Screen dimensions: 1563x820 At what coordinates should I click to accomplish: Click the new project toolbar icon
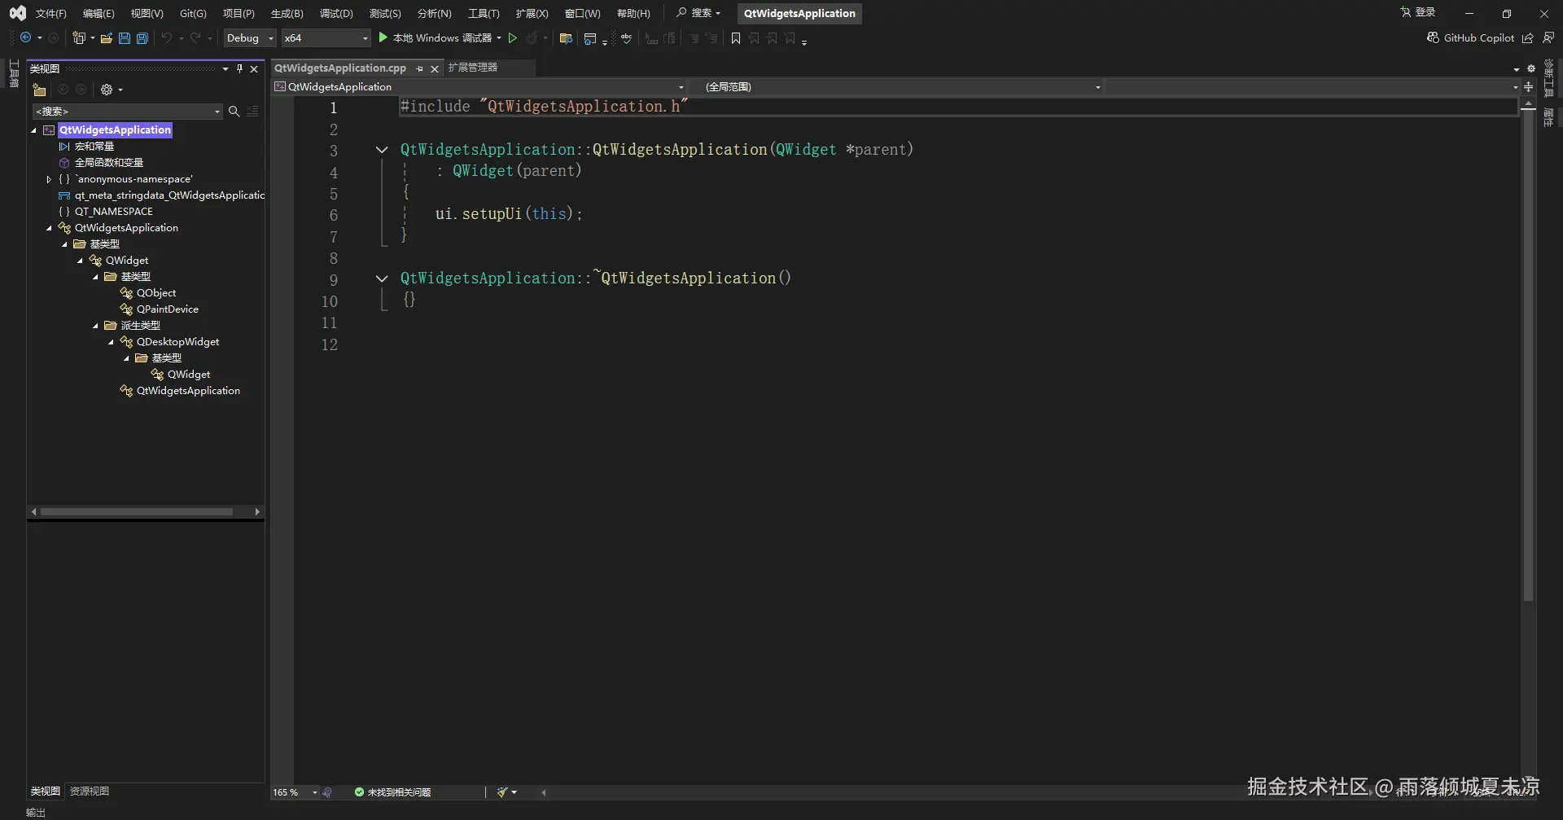(79, 38)
